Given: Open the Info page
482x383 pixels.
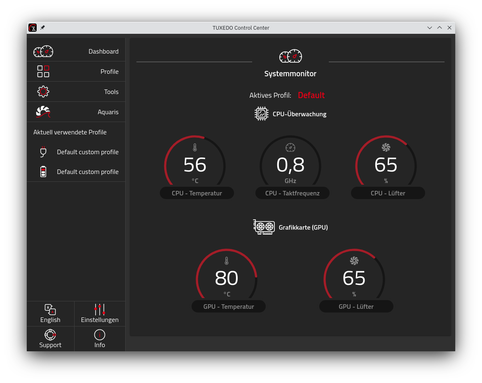Looking at the screenshot, I should coord(100,339).
